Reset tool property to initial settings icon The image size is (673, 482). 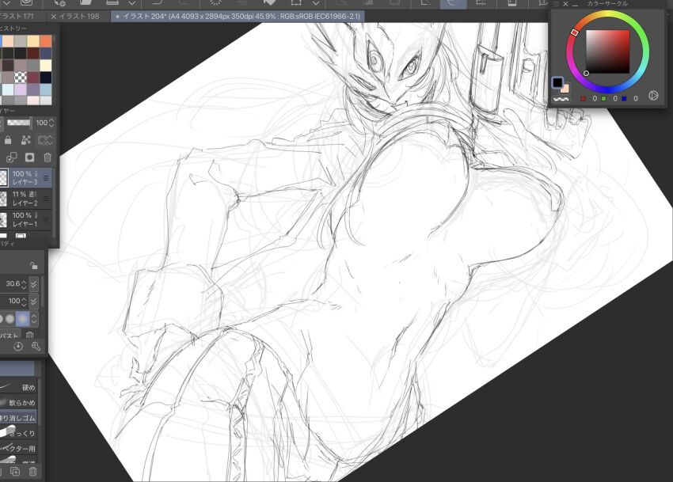click(18, 347)
